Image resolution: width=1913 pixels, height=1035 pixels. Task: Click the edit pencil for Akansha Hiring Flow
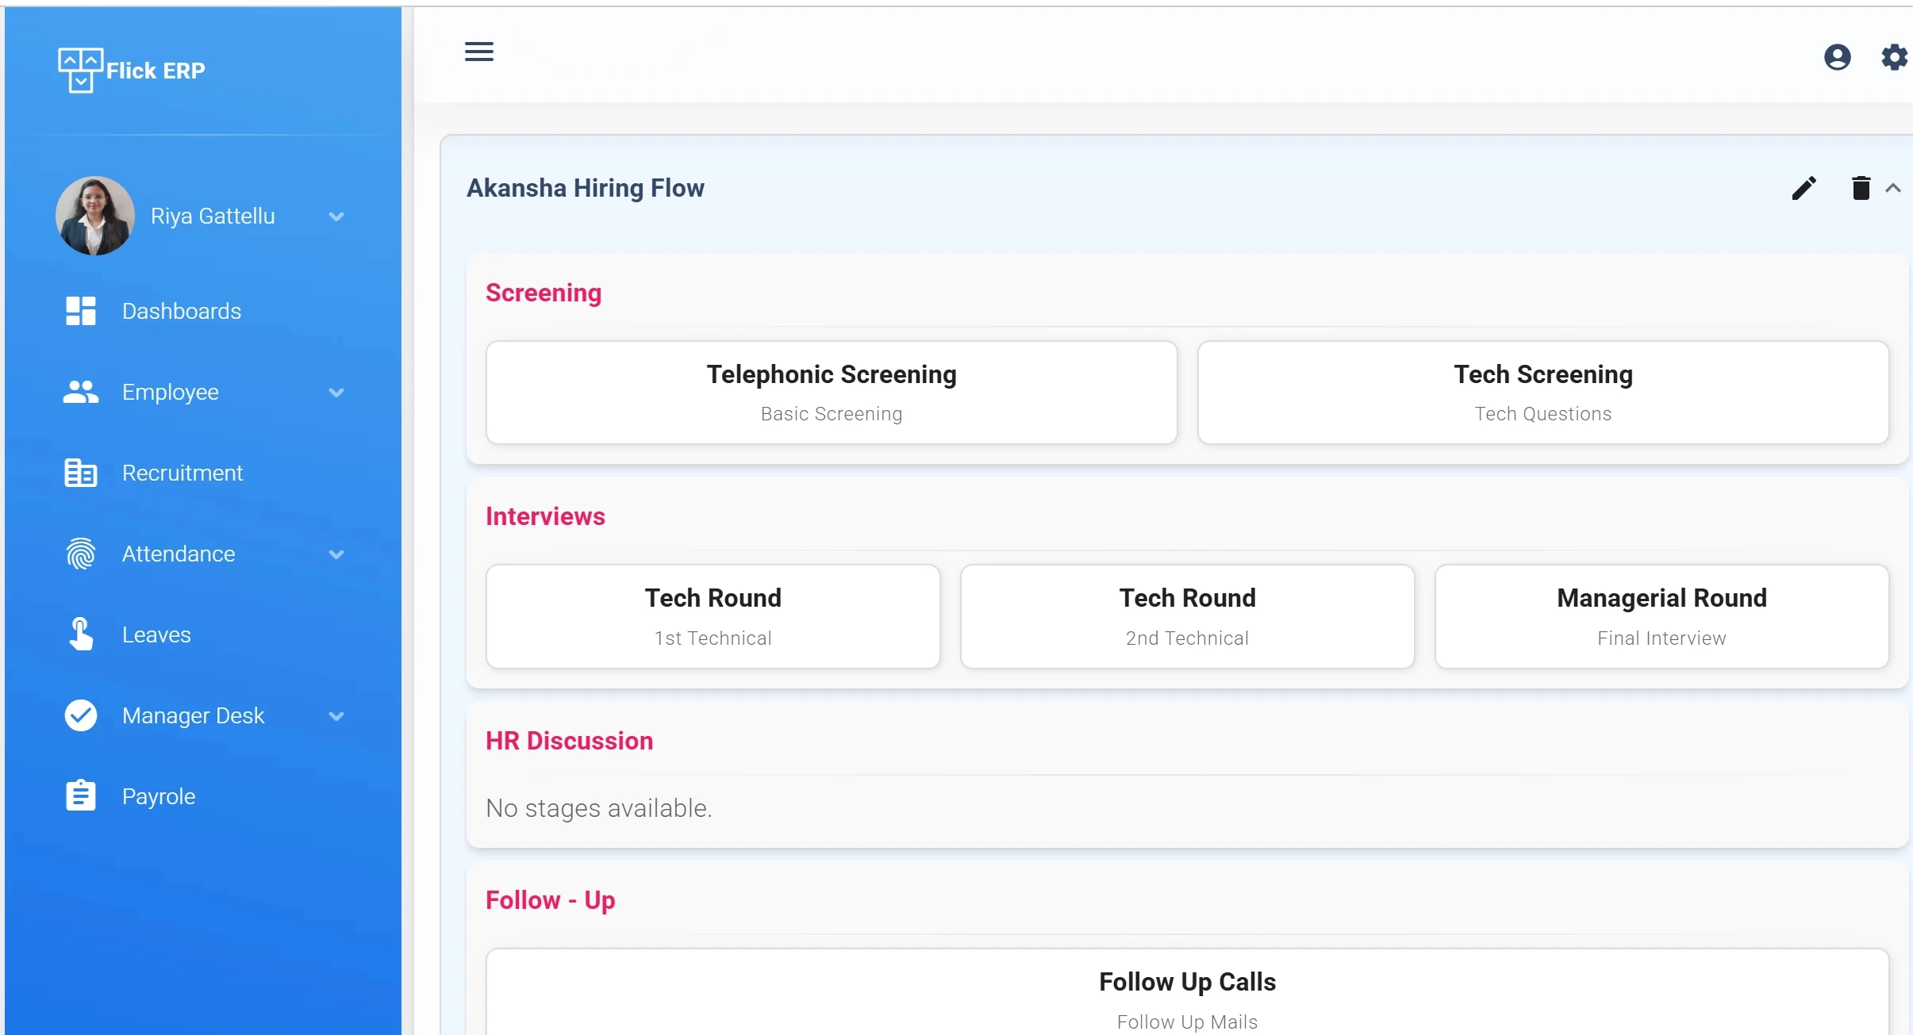coord(1804,188)
